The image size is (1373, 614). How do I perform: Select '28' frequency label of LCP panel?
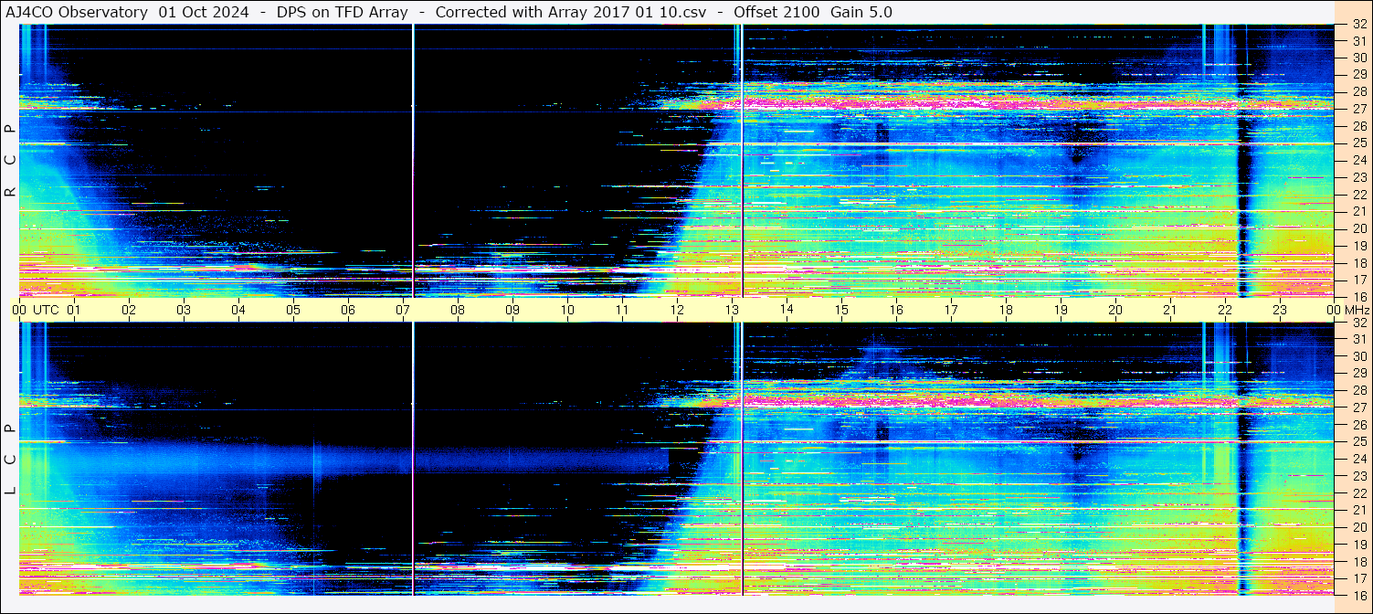1358,390
